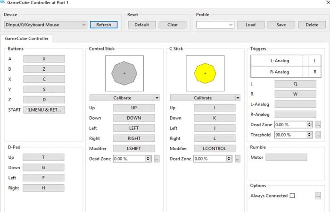Viewport: 330px width, 212px height.
Task: Adjust Control Stick Dead Zone spinner arrows
Action: pos(148,159)
